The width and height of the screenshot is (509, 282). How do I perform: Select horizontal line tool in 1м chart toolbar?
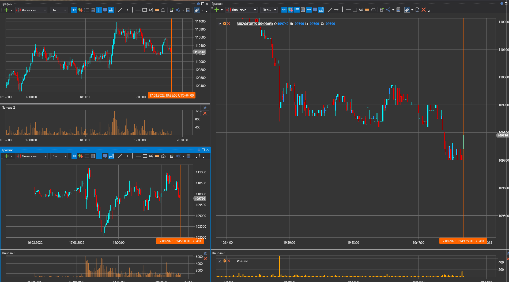pyautogui.click(x=138, y=10)
